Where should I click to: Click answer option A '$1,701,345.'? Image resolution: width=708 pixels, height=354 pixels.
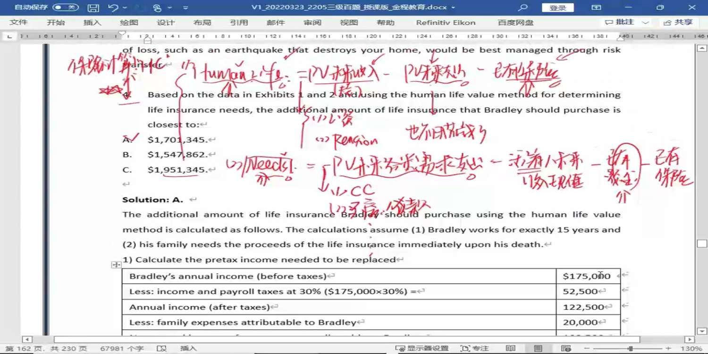[x=177, y=140]
